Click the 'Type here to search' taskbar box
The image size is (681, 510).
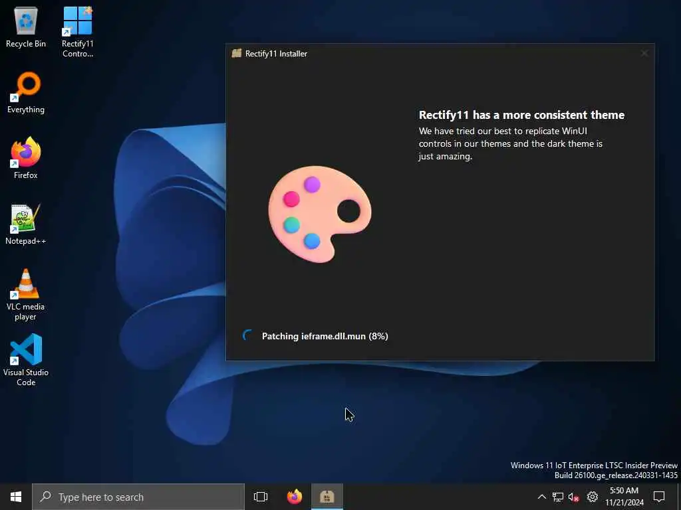pos(138,497)
